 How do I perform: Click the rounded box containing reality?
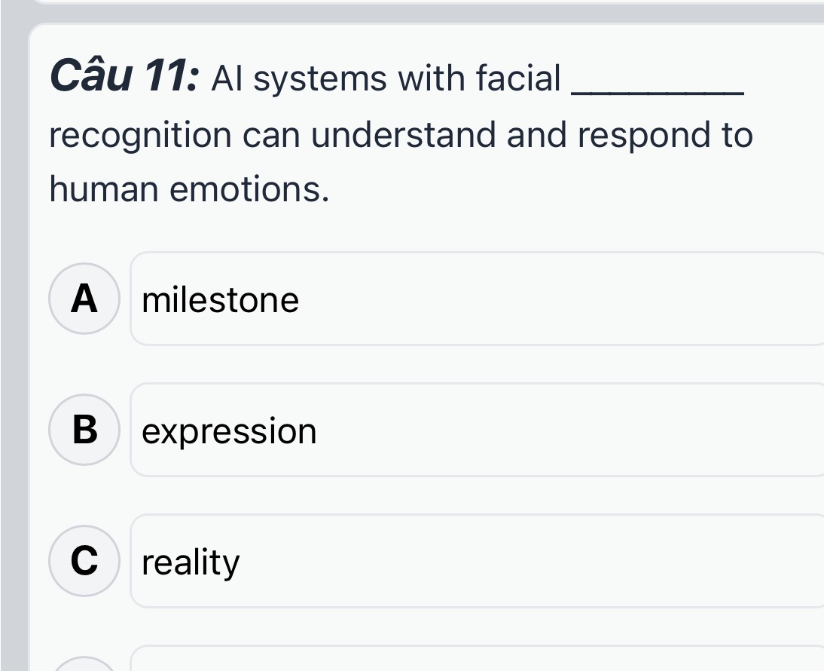tap(475, 561)
